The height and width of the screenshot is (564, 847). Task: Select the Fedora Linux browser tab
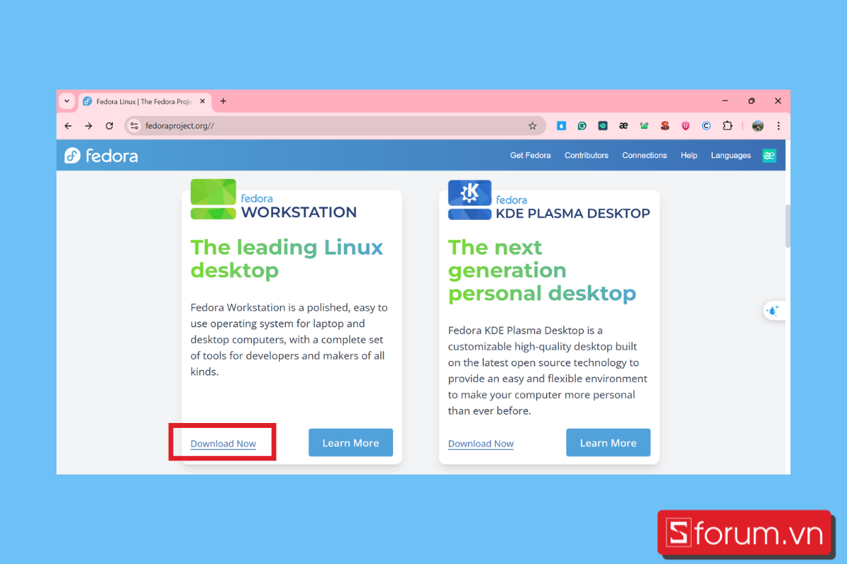click(144, 102)
